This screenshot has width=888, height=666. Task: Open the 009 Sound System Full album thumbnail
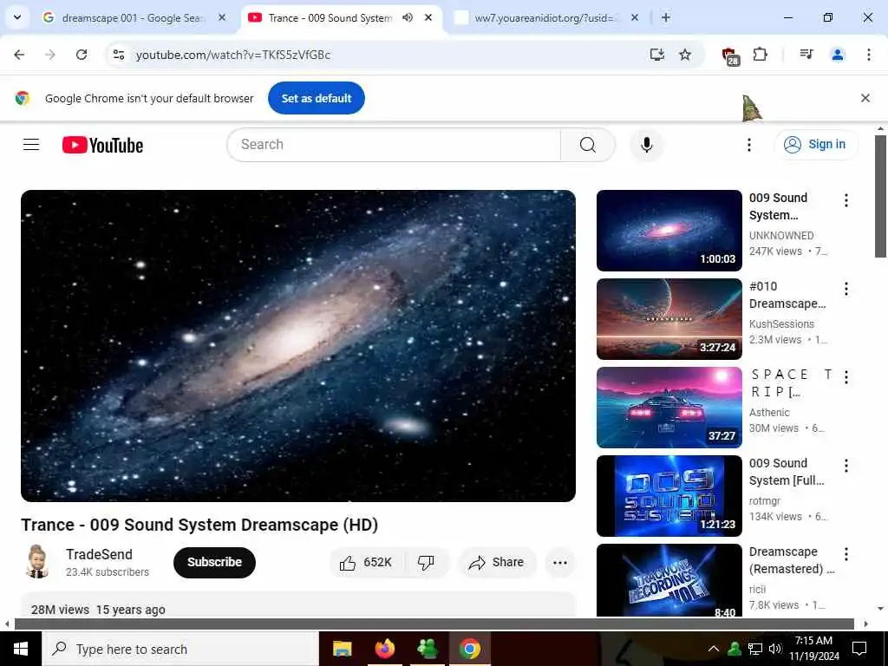coord(669,495)
